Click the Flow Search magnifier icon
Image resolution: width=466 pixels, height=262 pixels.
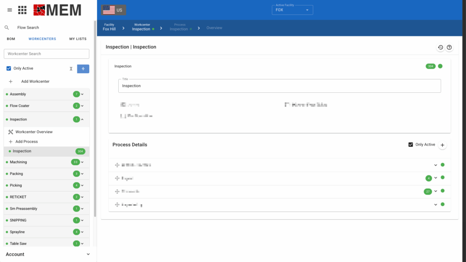7,28
